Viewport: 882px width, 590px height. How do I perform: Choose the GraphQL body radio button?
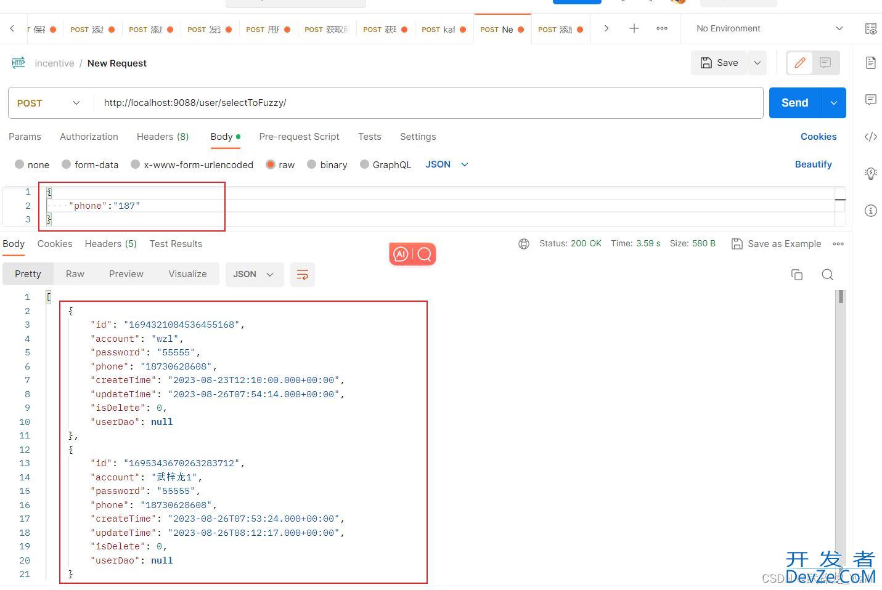tap(364, 164)
